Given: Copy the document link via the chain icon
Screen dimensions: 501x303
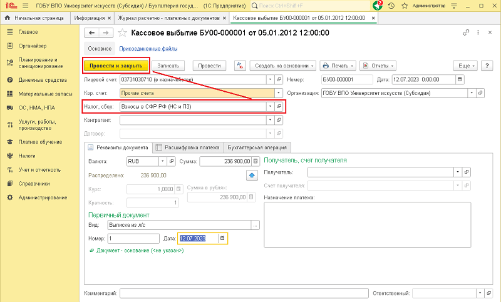Looking at the screenshot, I should tap(465, 33).
